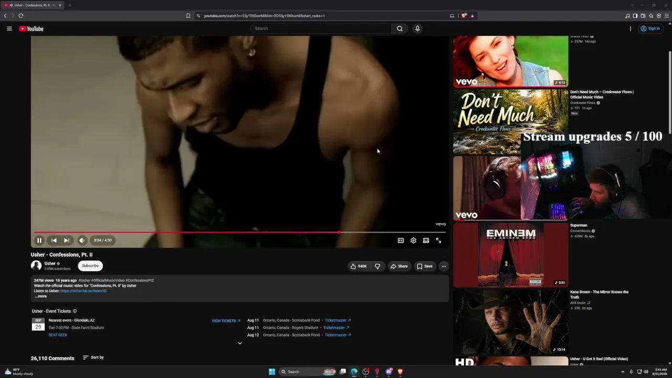Show hidden system tray icons

tap(623, 372)
